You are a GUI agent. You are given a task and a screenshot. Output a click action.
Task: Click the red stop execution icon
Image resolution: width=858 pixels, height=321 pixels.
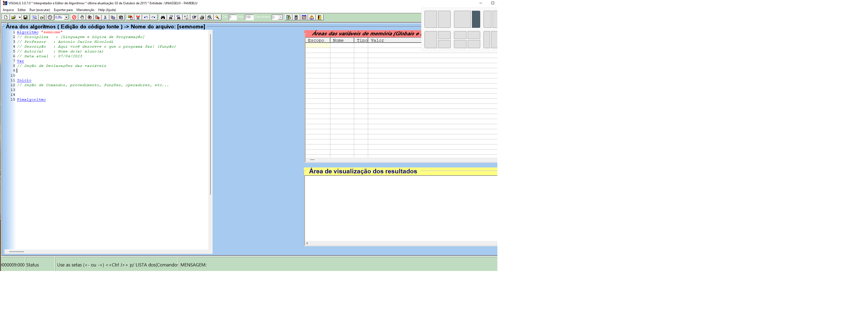point(74,17)
